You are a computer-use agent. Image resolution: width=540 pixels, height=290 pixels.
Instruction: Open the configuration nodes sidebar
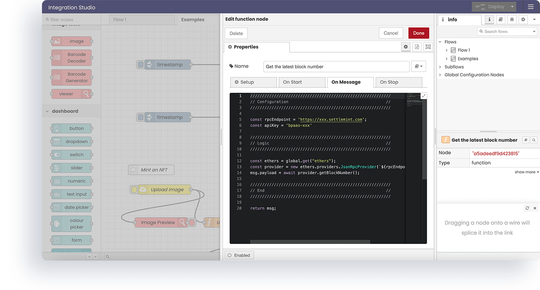[x=523, y=19]
